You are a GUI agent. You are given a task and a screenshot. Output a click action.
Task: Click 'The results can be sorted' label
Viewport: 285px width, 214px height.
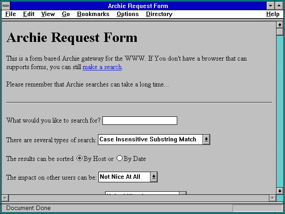(40, 159)
